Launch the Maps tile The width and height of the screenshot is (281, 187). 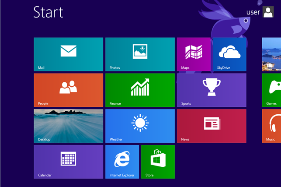pos(194,54)
